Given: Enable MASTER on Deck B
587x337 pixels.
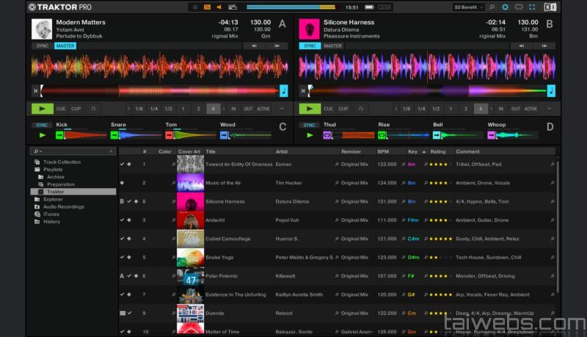Looking at the screenshot, I should (x=332, y=46).
